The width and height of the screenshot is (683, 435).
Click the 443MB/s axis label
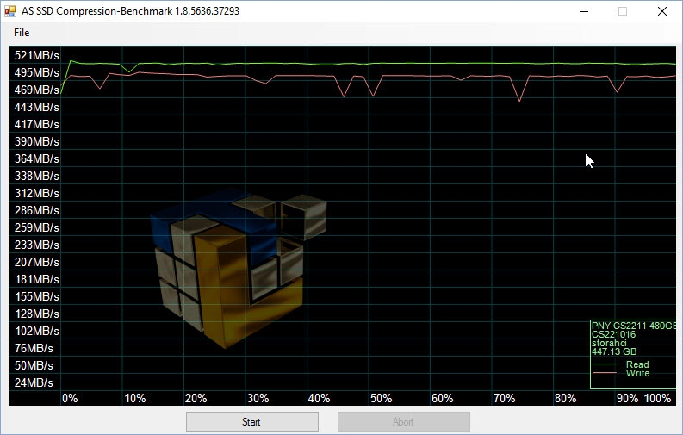36,107
